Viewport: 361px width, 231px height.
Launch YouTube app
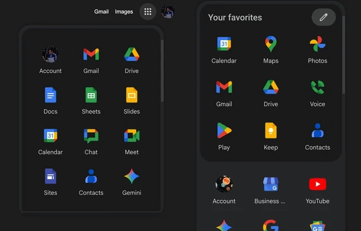pos(317,190)
